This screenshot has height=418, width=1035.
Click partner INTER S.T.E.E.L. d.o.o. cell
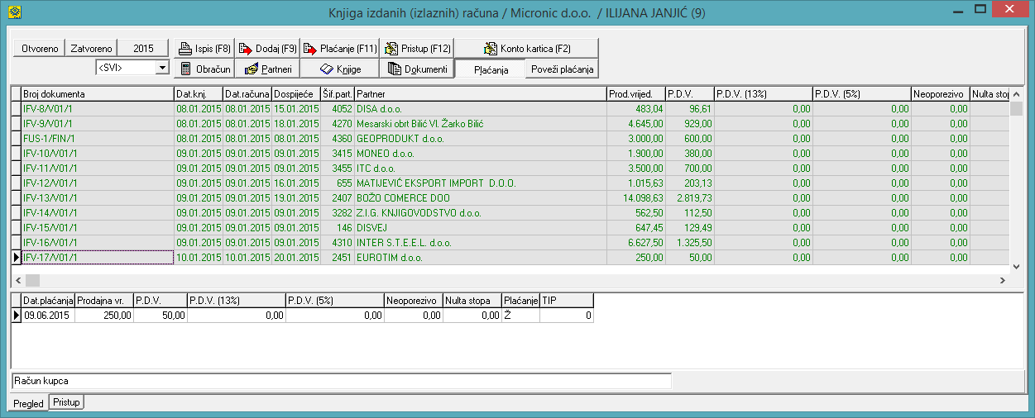tap(480, 242)
